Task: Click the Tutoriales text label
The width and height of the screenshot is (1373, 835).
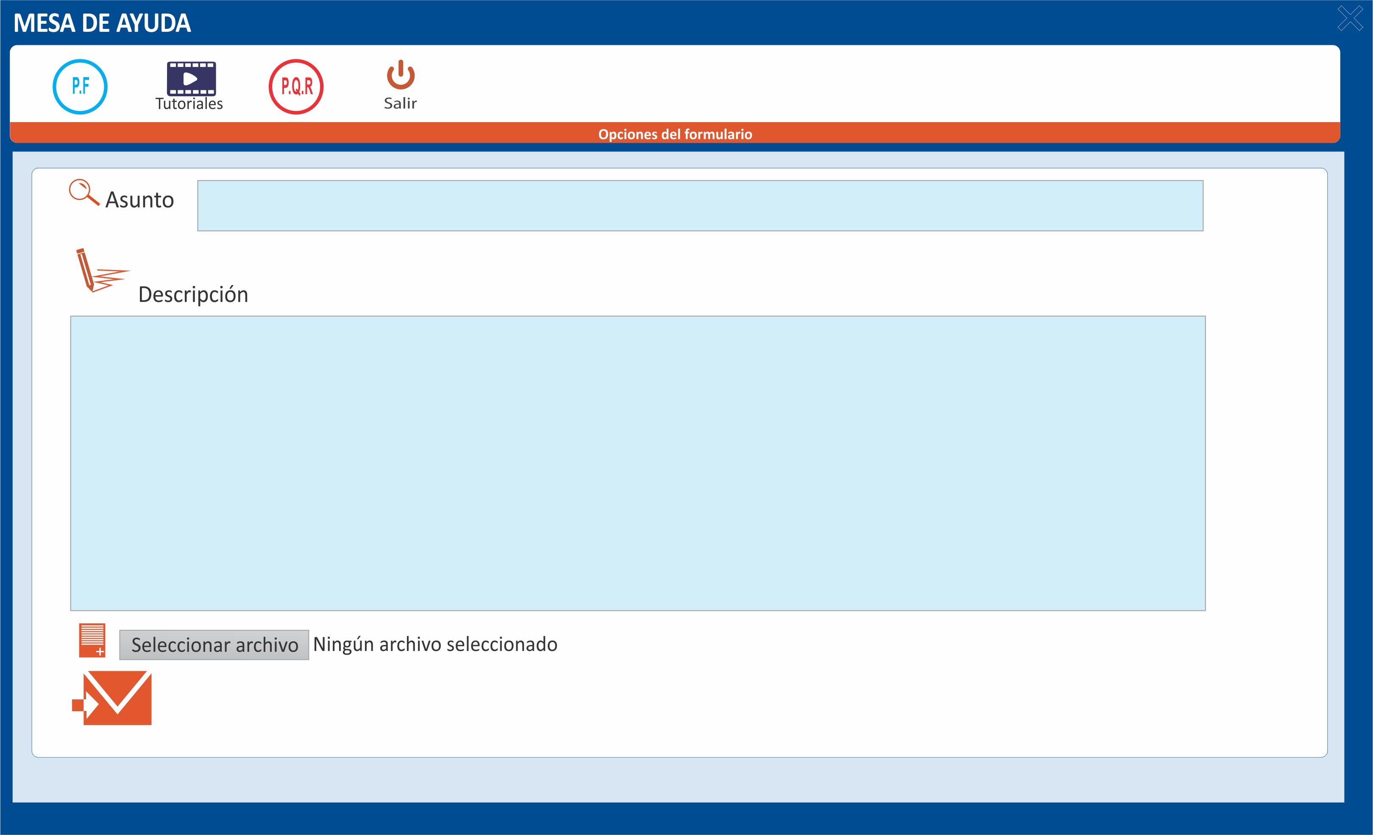Action: coord(189,104)
